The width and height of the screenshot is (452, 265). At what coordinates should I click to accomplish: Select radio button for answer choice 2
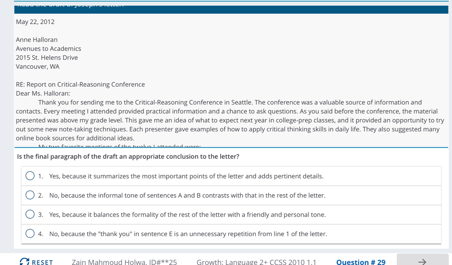tap(30, 195)
